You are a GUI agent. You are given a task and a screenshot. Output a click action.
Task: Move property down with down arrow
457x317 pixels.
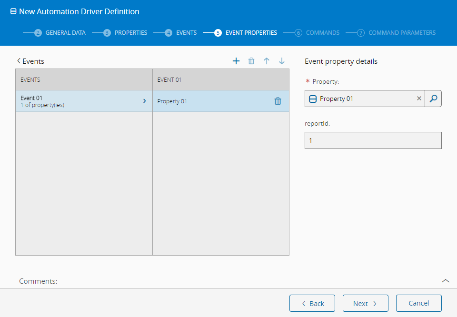282,61
